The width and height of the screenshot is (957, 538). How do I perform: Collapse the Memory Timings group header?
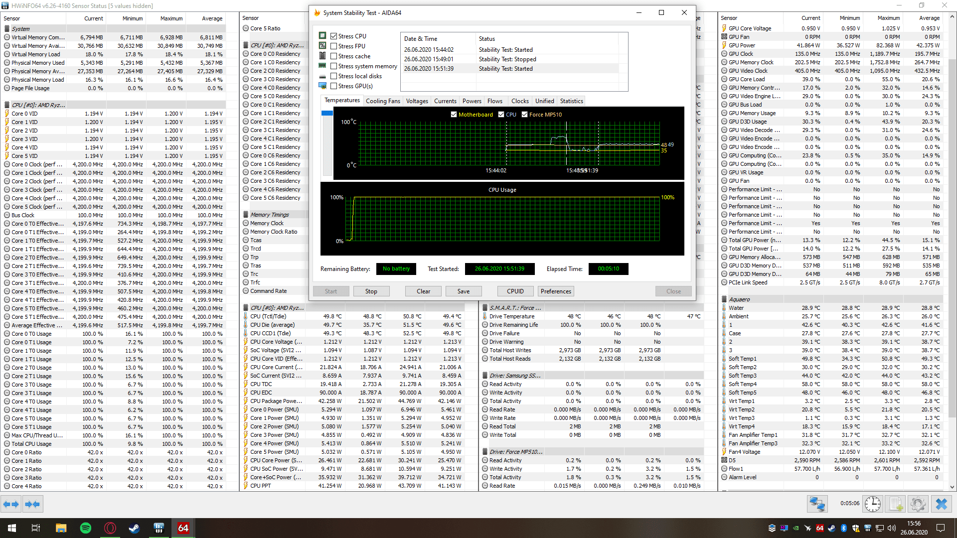click(x=269, y=215)
